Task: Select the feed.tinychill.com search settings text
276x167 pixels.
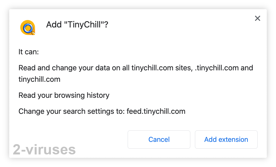Action: 102,111
